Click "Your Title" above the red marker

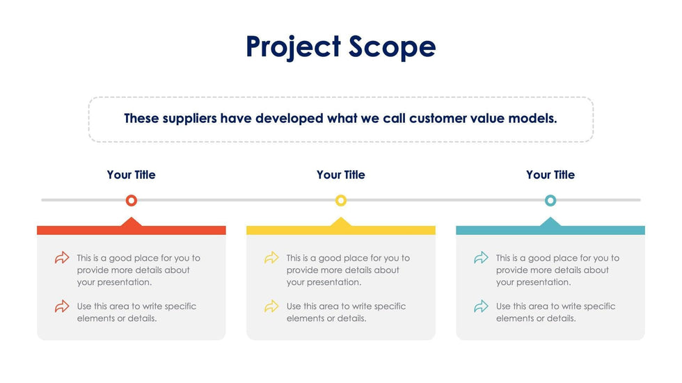132,175
